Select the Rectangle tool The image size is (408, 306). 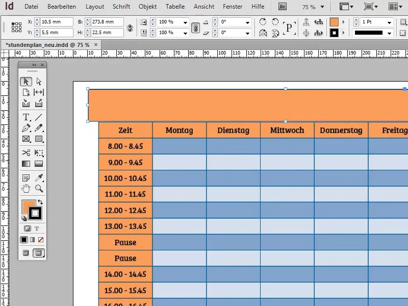click(39, 139)
